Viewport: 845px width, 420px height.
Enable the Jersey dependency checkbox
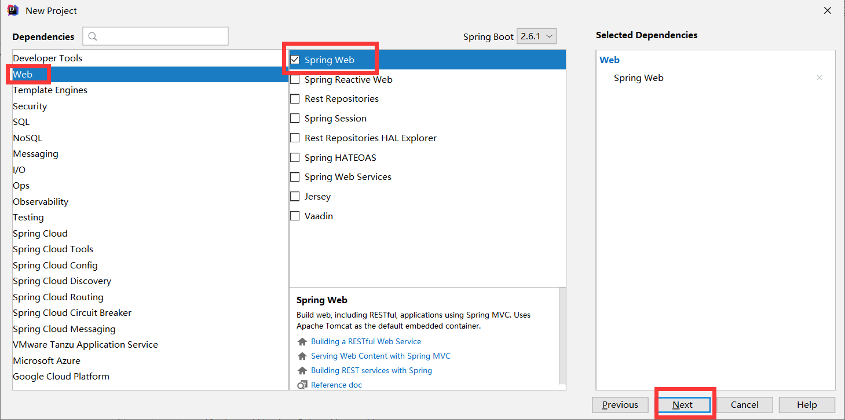[x=295, y=196]
